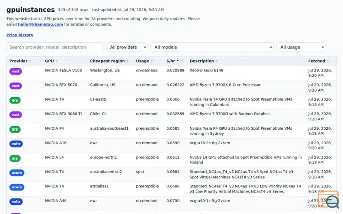Sort table by Provider column
This screenshot has height=214, width=343.
coord(20,61)
